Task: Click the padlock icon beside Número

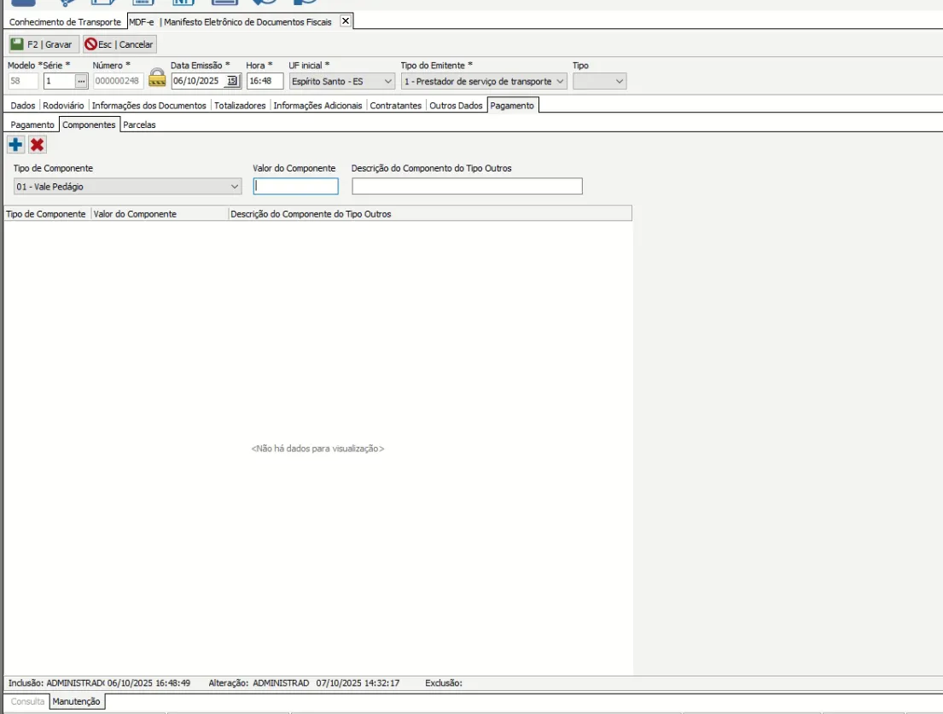Action: point(157,78)
